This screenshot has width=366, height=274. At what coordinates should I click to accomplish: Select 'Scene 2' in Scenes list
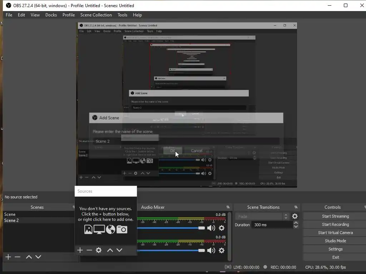coord(39,220)
